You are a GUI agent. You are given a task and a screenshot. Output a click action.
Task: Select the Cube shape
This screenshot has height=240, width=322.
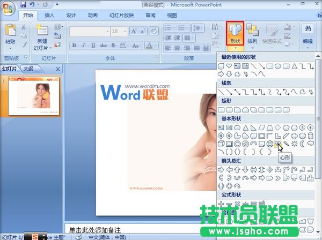[x=221, y=144]
